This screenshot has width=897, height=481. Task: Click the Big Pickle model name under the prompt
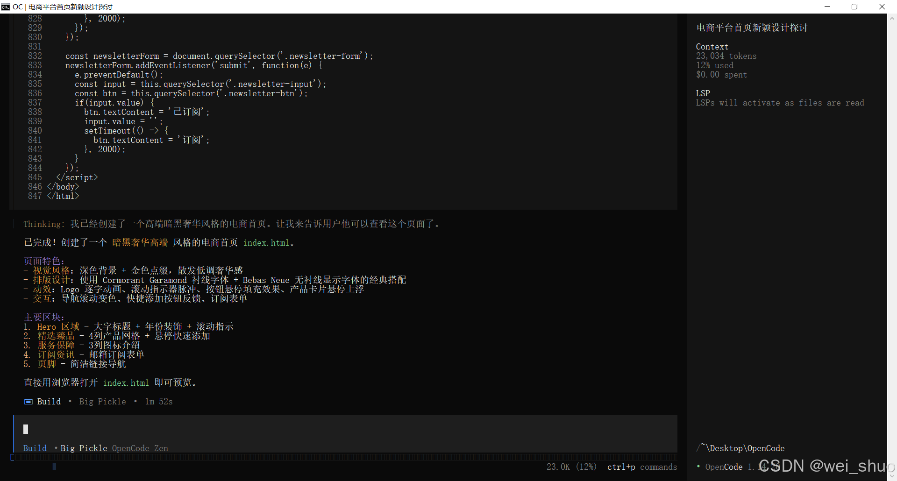[x=84, y=448]
